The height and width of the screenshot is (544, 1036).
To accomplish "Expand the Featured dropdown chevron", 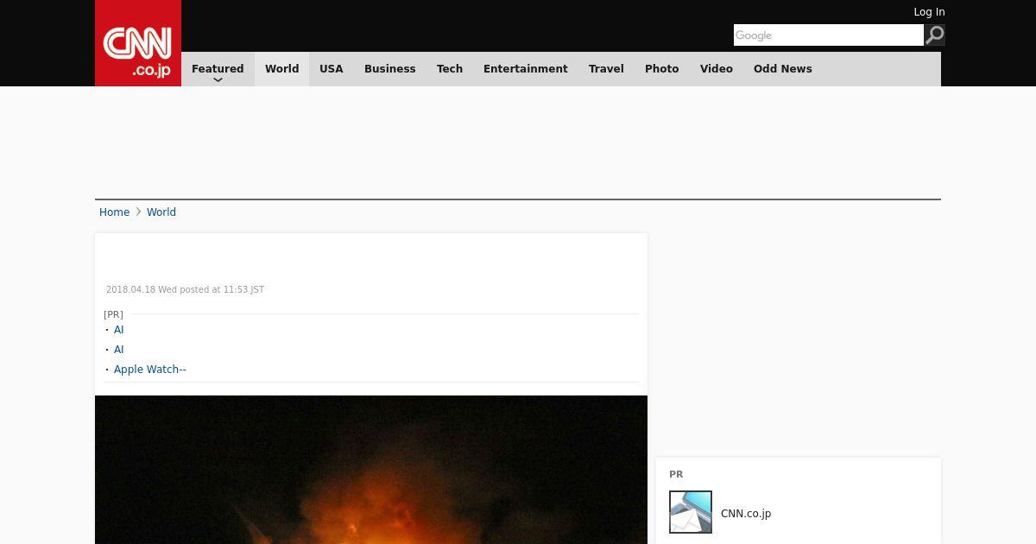I will pyautogui.click(x=218, y=80).
